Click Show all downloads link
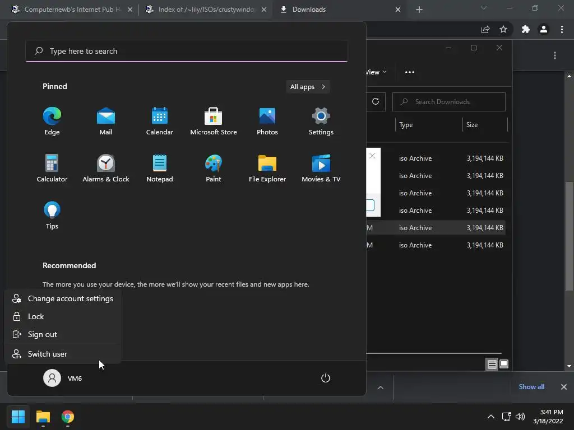 click(x=531, y=387)
